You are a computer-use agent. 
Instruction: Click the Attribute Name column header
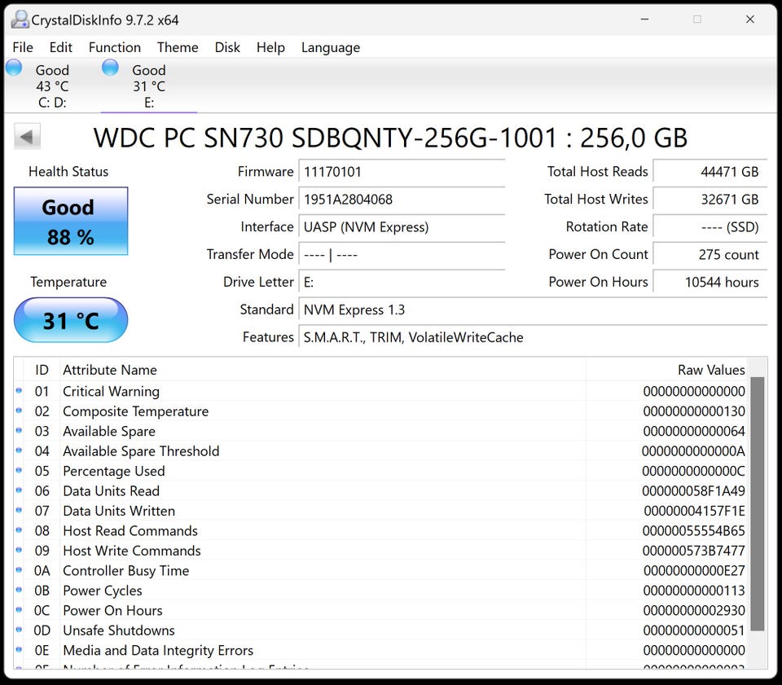110,370
